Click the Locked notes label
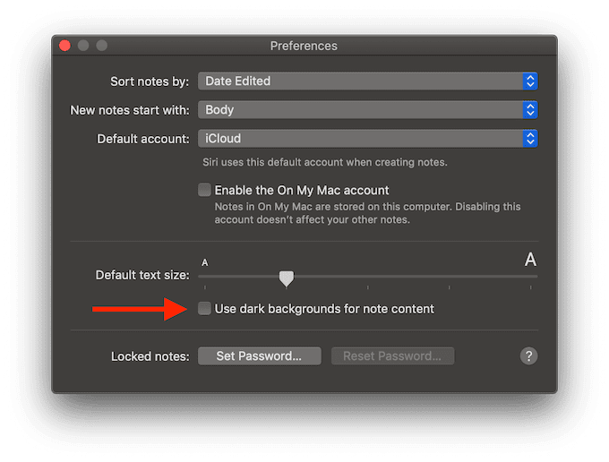 (x=150, y=356)
